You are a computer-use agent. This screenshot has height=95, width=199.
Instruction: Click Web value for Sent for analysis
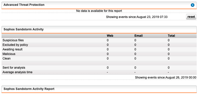point(108,68)
